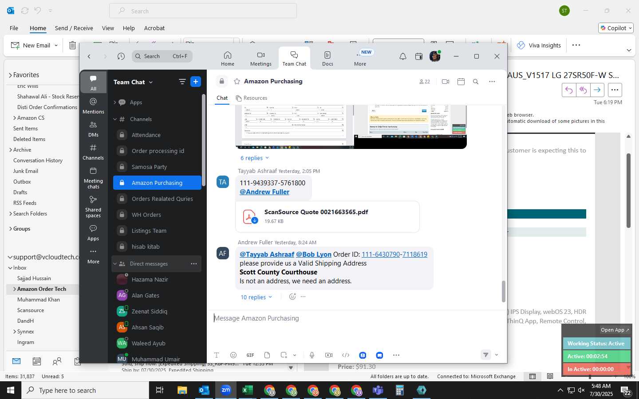The width and height of the screenshot is (639, 399).
Task: Open Mentions in the Zoom sidebar
Action: pos(93,106)
